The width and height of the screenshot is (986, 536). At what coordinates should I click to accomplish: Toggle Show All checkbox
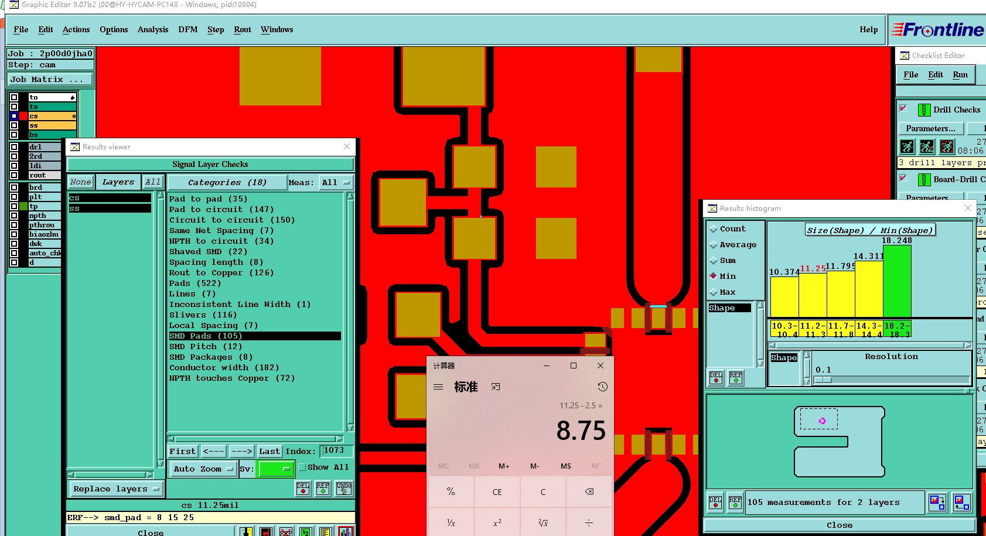(302, 467)
